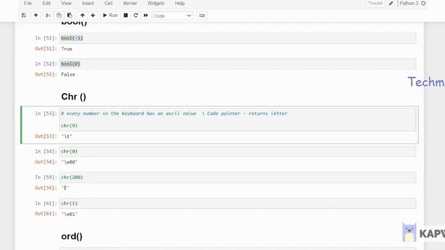Click the kernel idle circle indicator
445x250 pixels.
tap(423, 3)
